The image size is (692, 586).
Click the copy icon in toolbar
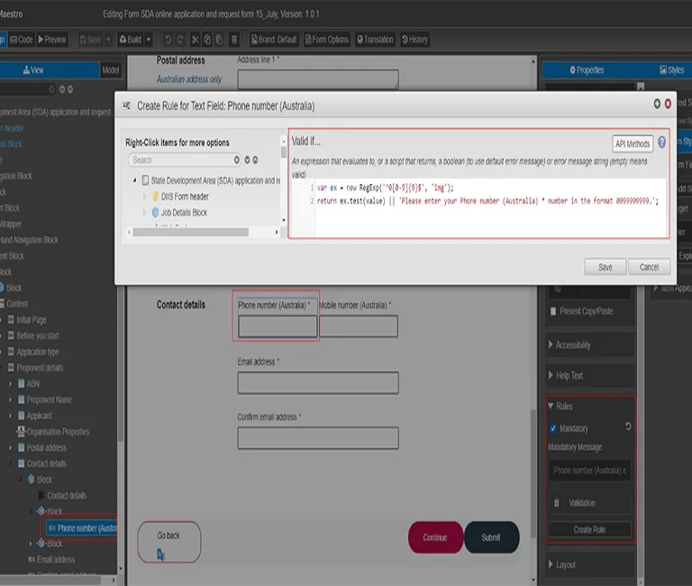207,40
